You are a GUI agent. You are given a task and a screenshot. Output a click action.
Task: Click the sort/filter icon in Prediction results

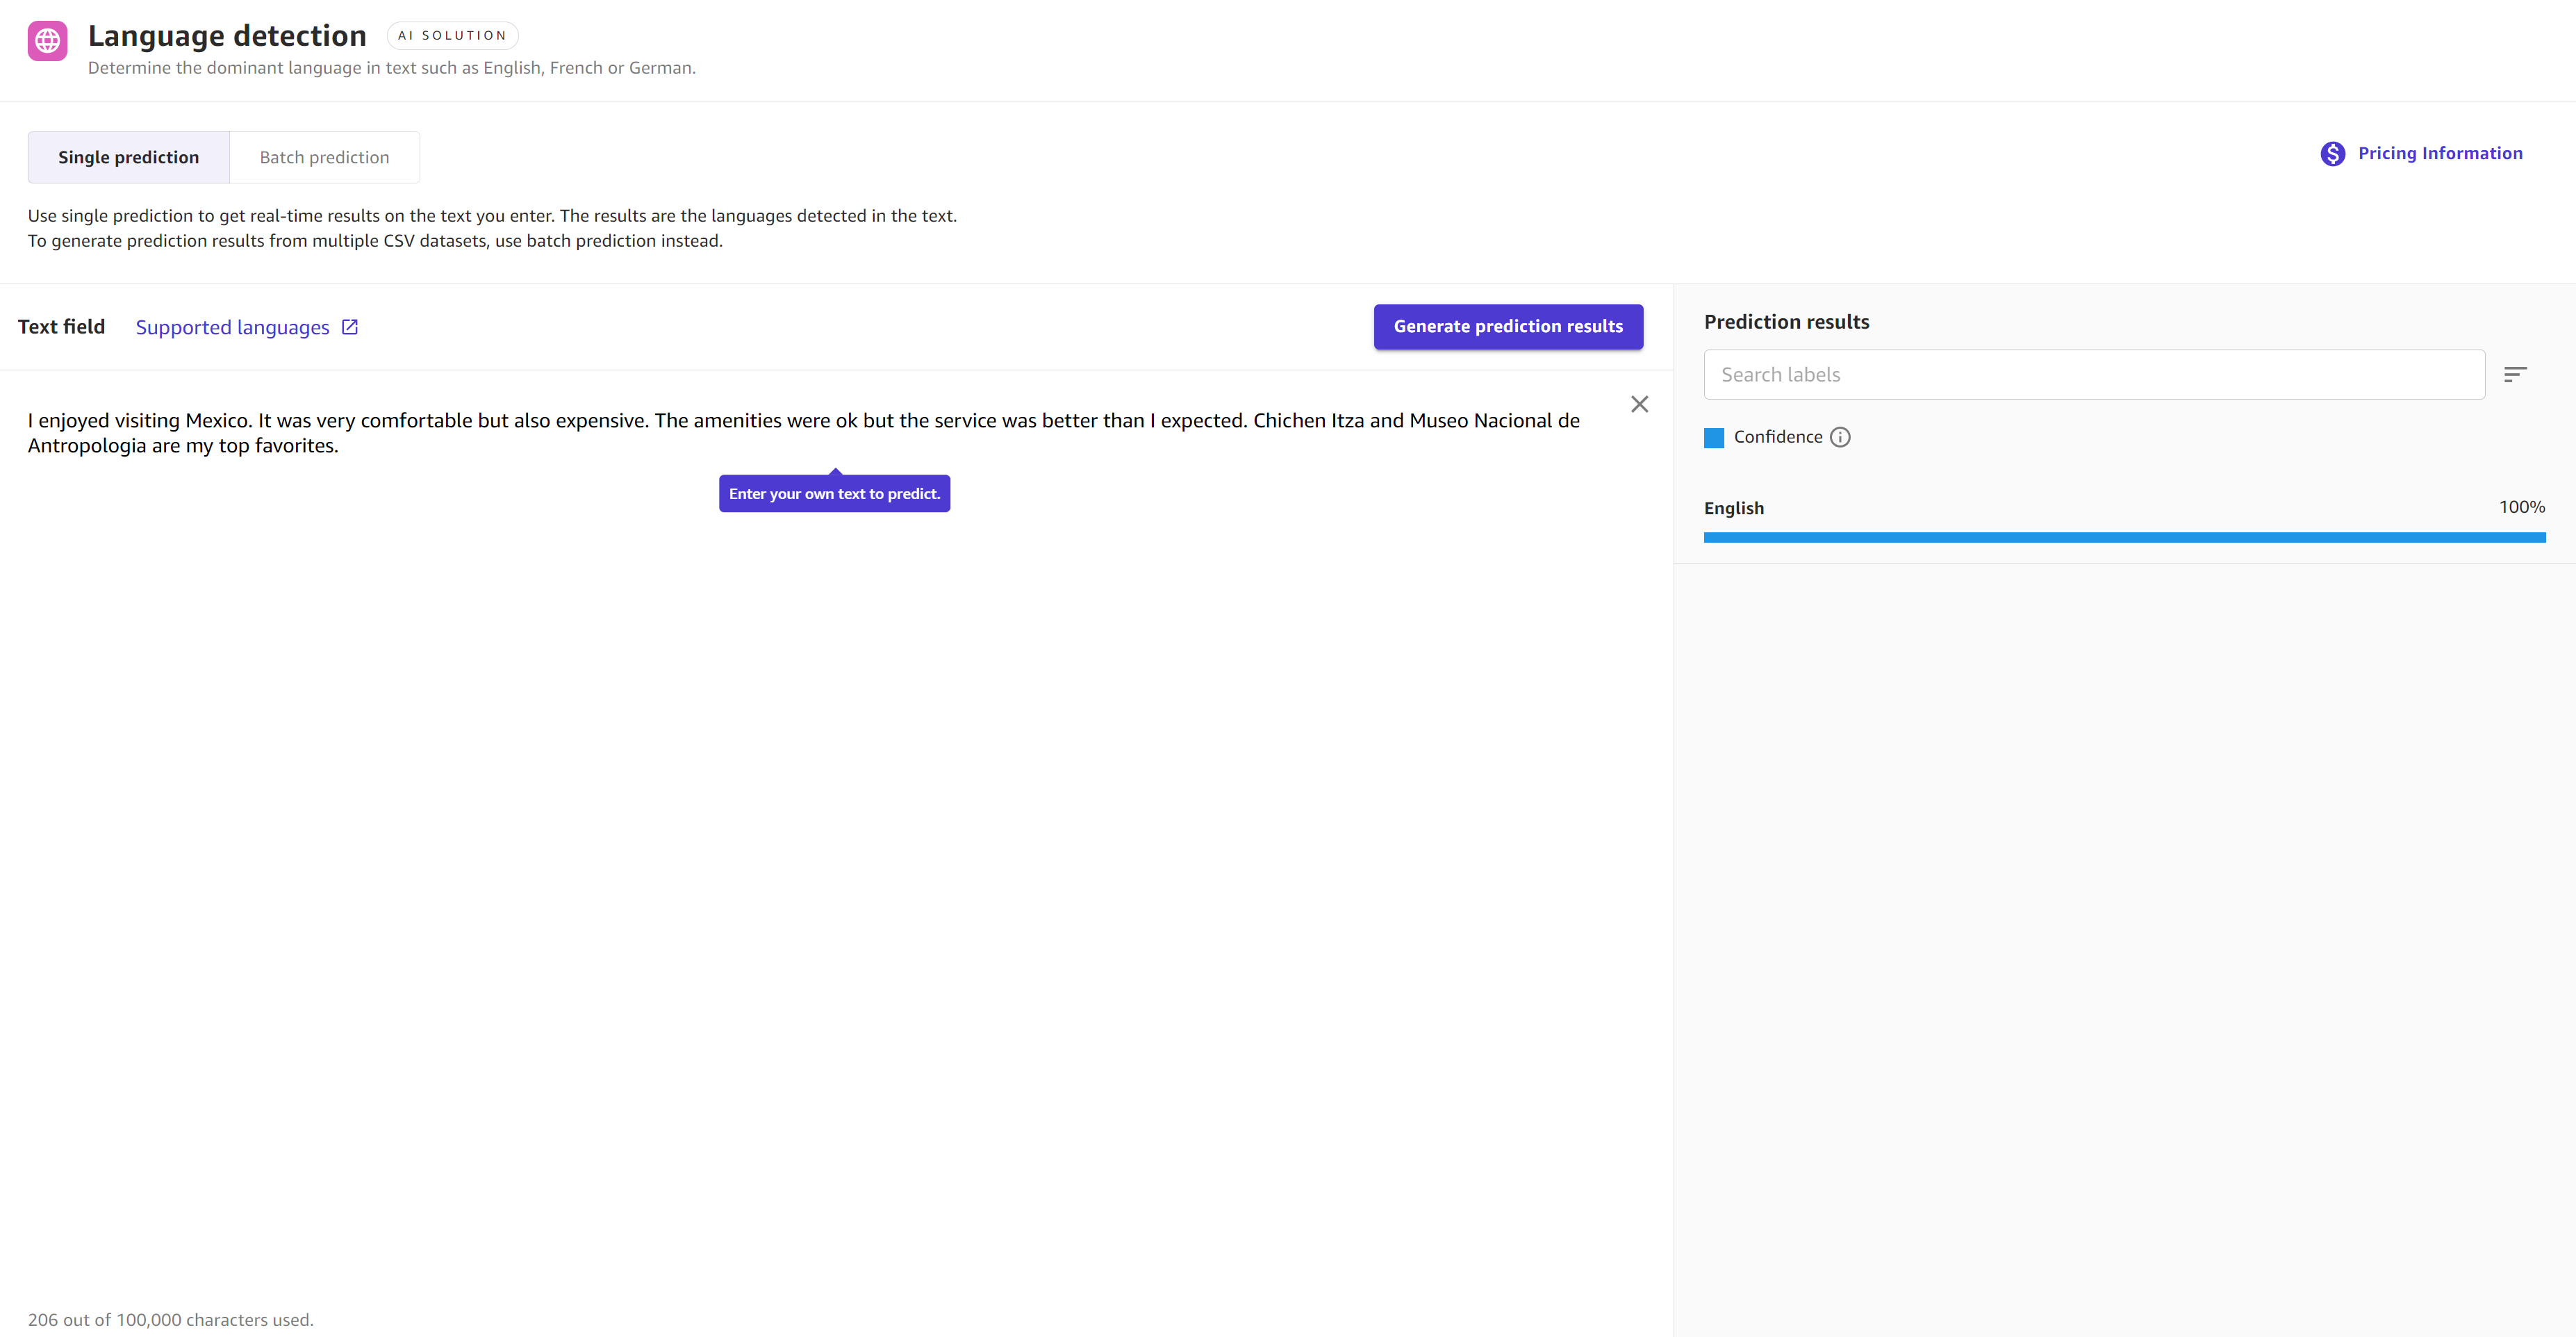[x=2516, y=375]
